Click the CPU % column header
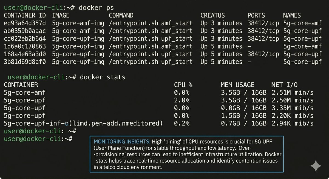 pos(183,85)
